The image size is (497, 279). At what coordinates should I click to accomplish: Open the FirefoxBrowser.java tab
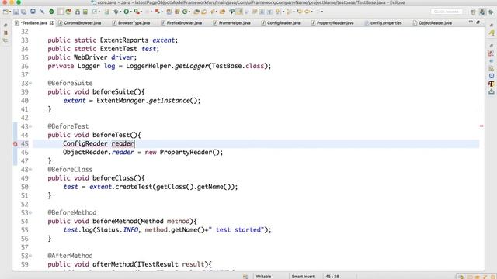click(184, 23)
